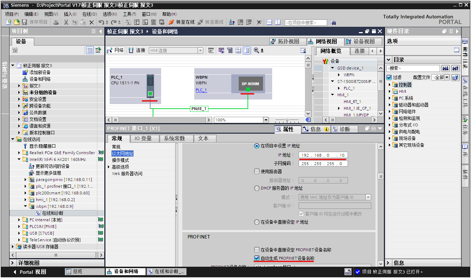Viewport: 471px width, 278px height.
Task: Adjust the network view zoom slider
Action: click(287, 120)
